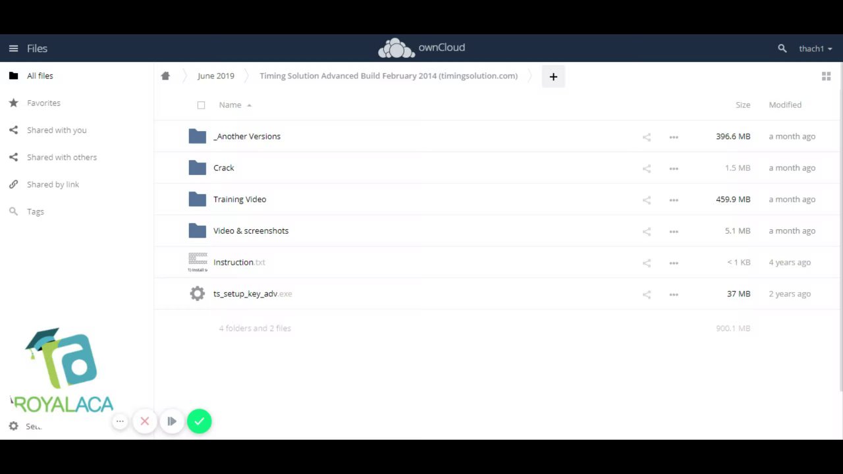Open more actions for Video & screenshots
Viewport: 843px width, 474px height.
[x=674, y=232]
